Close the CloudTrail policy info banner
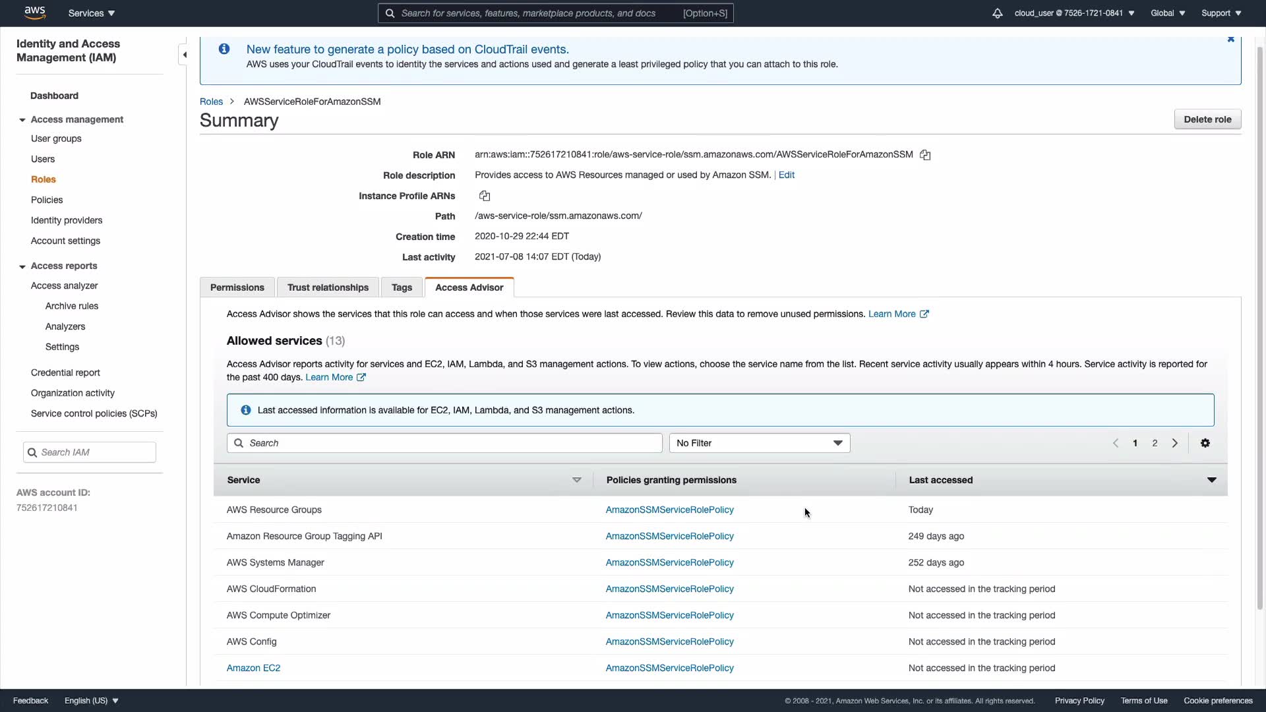Screen dimensions: 1266x712 coord(1230,40)
